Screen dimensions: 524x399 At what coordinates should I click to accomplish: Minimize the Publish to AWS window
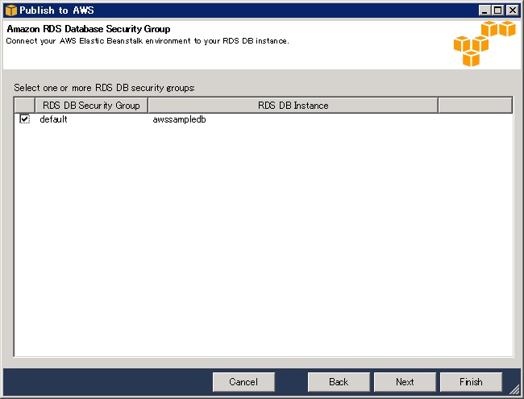(484, 10)
